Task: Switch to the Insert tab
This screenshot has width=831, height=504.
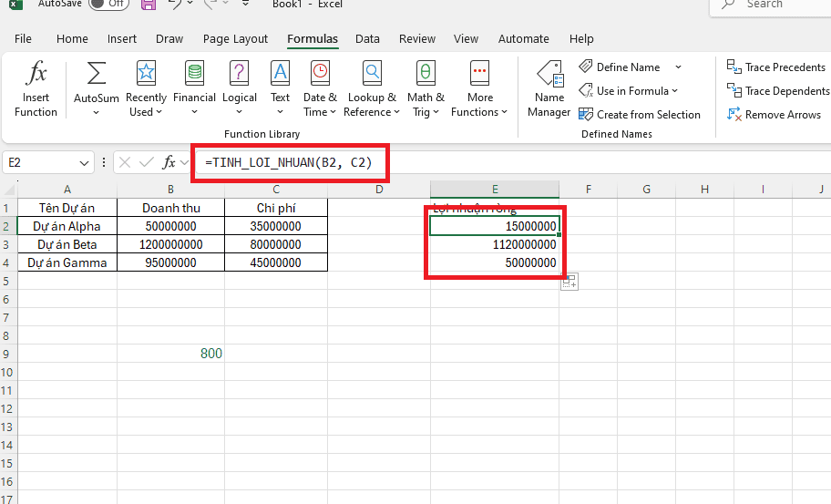Action: [x=122, y=38]
